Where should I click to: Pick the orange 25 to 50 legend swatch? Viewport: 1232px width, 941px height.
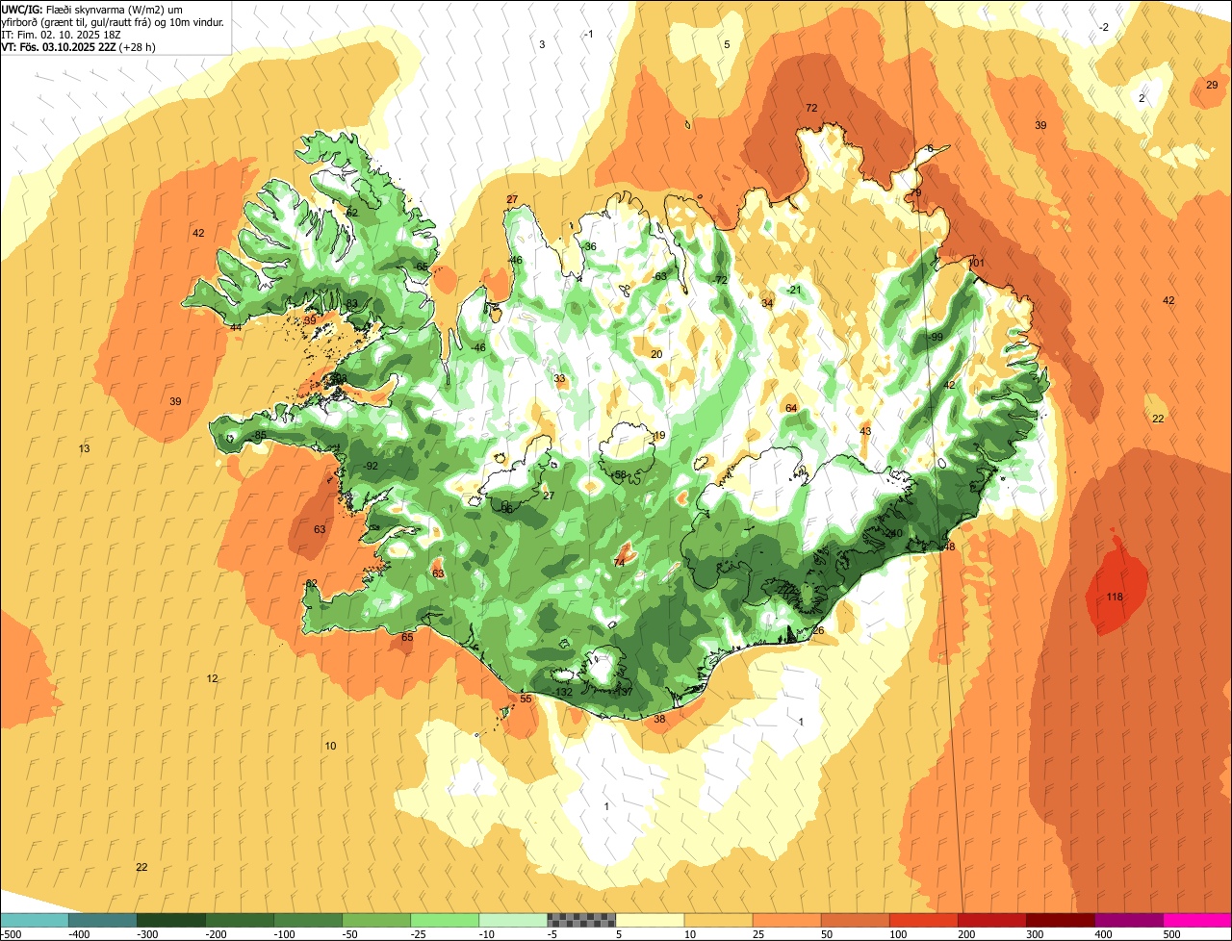pos(786,920)
